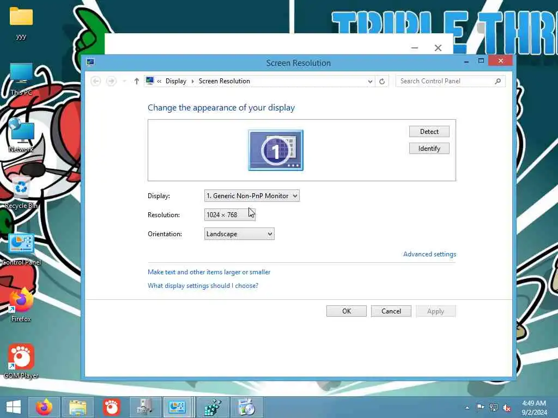Close the background white window

point(438,48)
